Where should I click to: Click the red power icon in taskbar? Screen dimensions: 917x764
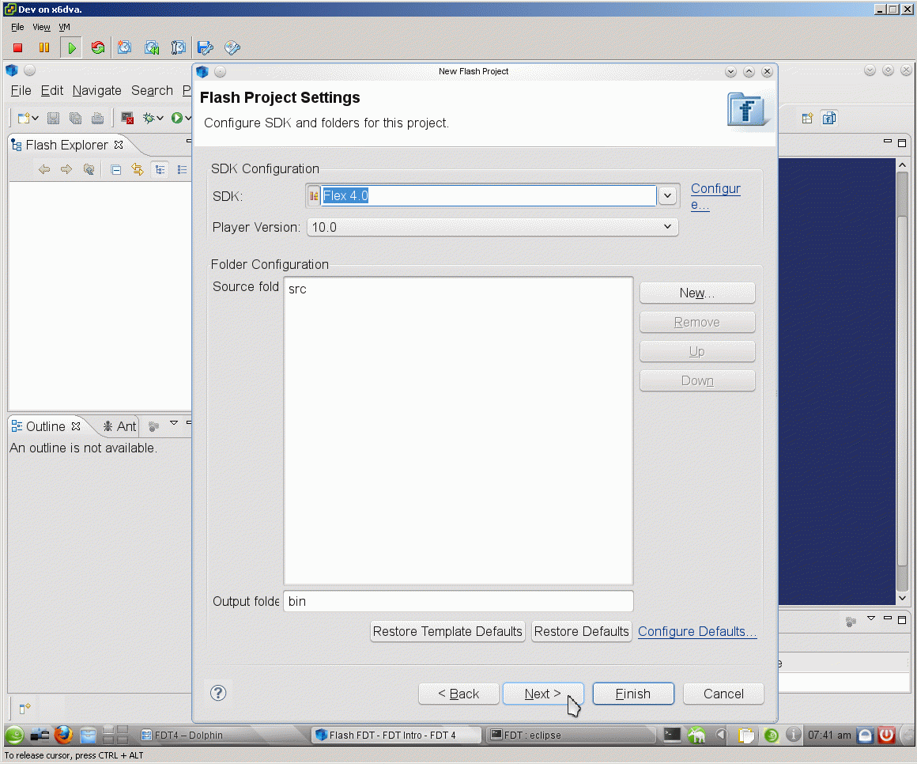pos(887,735)
